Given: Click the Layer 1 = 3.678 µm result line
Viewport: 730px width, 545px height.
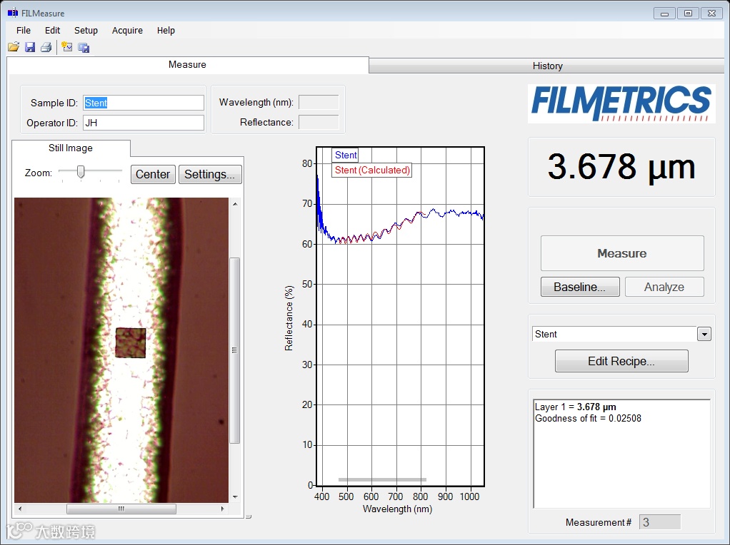Looking at the screenshot, I should [576, 407].
